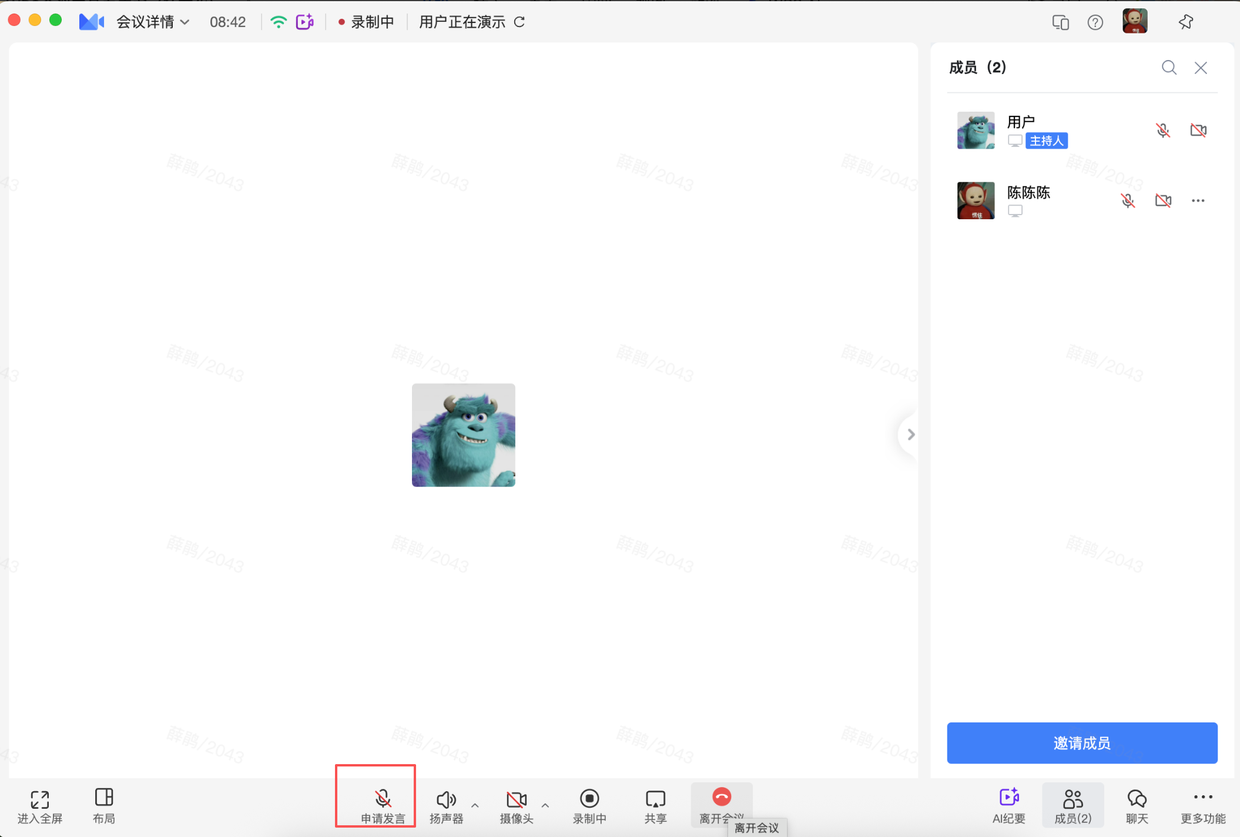Image resolution: width=1240 pixels, height=837 pixels.
Task: Click the refresh icon next to 用户正在演示
Action: pyautogui.click(x=520, y=22)
